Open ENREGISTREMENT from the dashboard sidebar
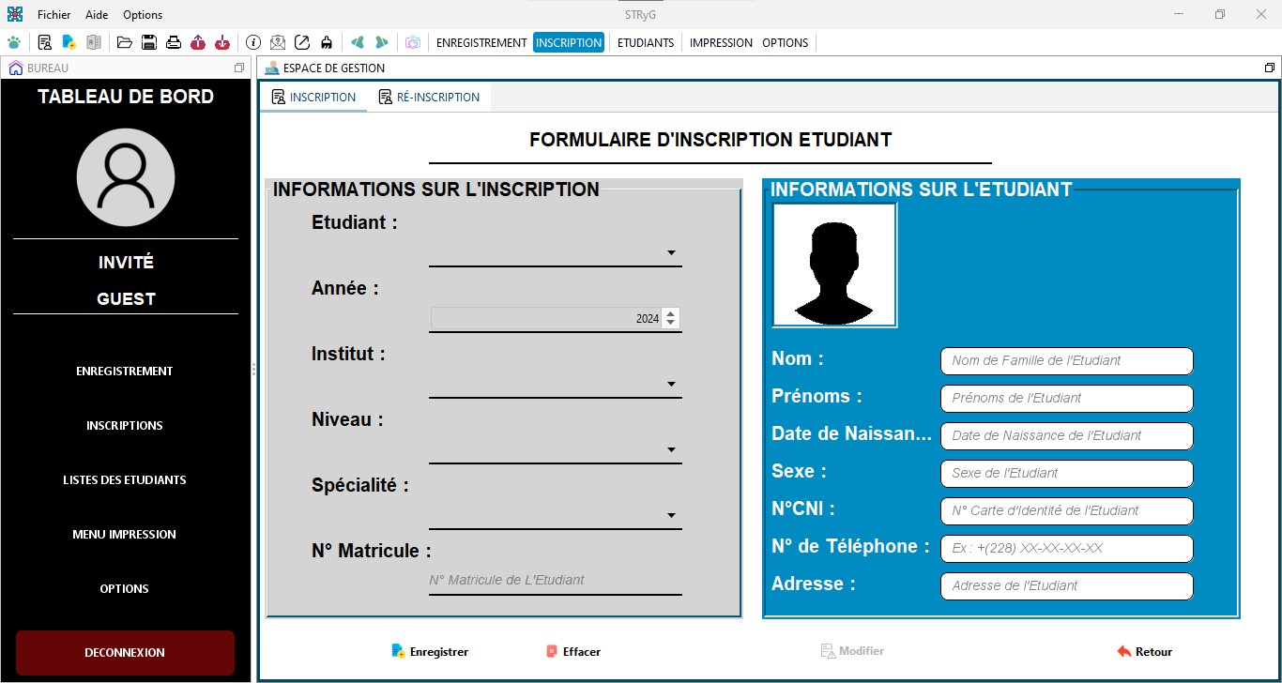Image resolution: width=1282 pixels, height=683 pixels. (x=125, y=372)
